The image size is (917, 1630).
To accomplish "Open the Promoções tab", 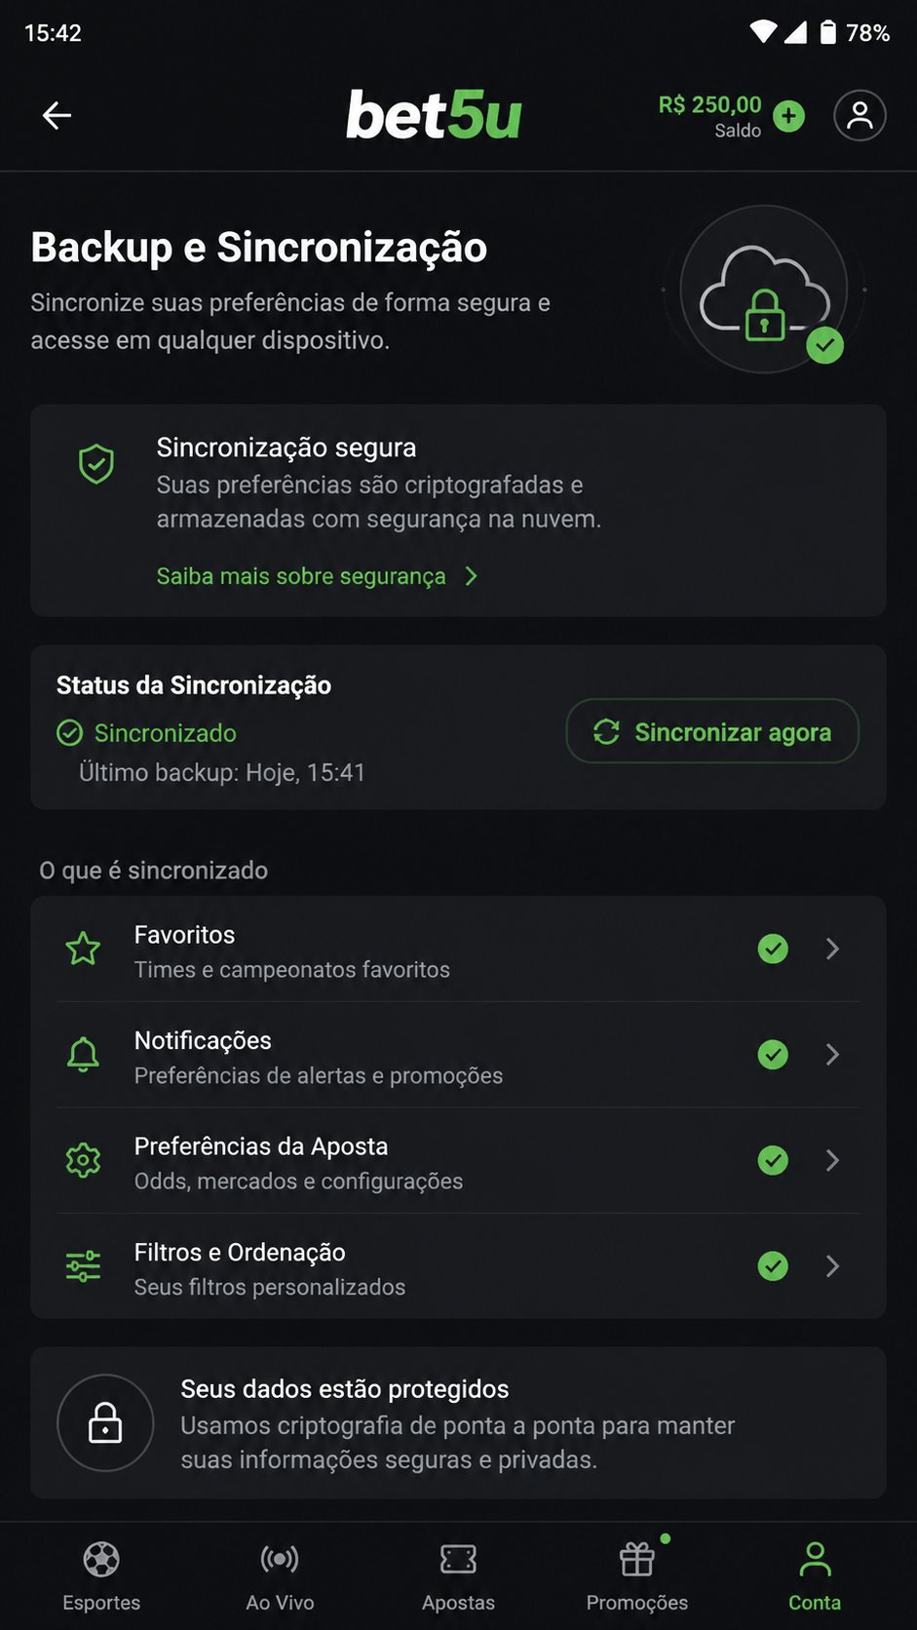I will [x=637, y=1576].
